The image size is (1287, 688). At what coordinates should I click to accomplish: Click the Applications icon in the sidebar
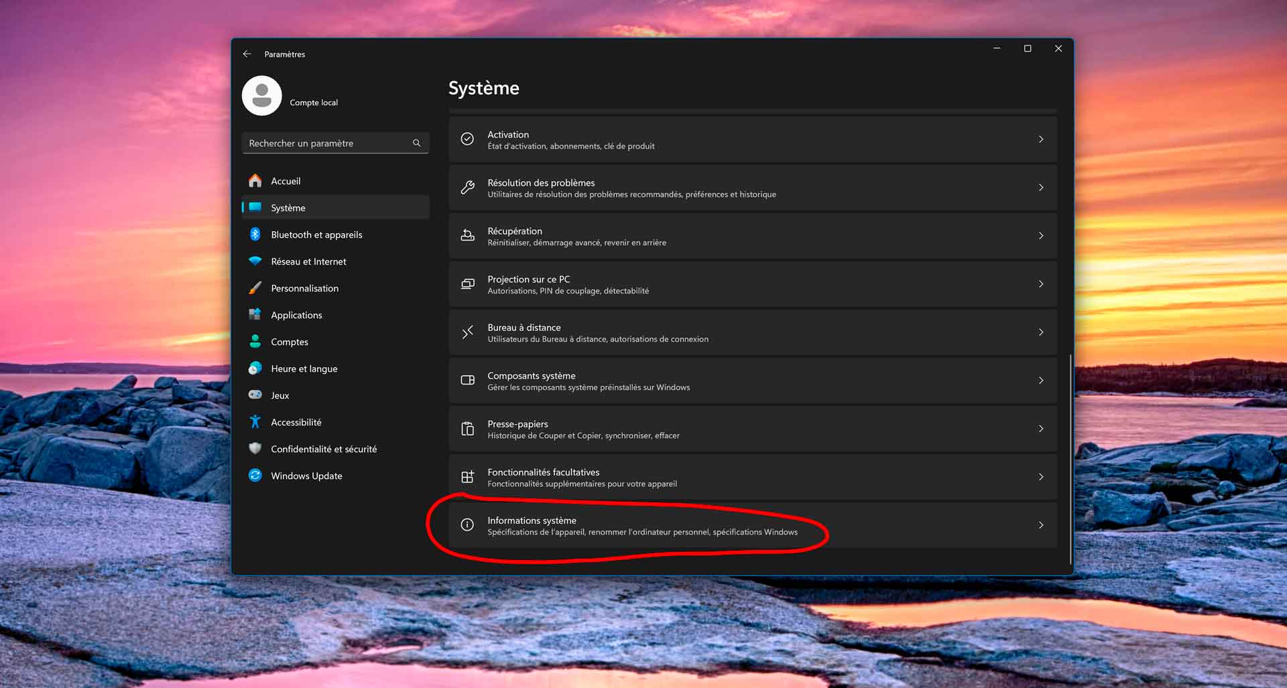pos(255,314)
